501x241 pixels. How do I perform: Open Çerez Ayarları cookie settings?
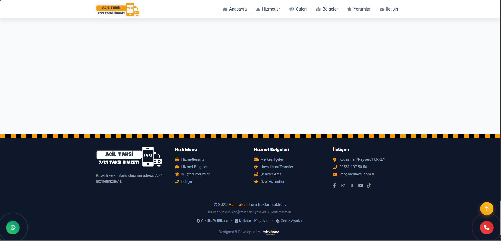click(x=292, y=221)
